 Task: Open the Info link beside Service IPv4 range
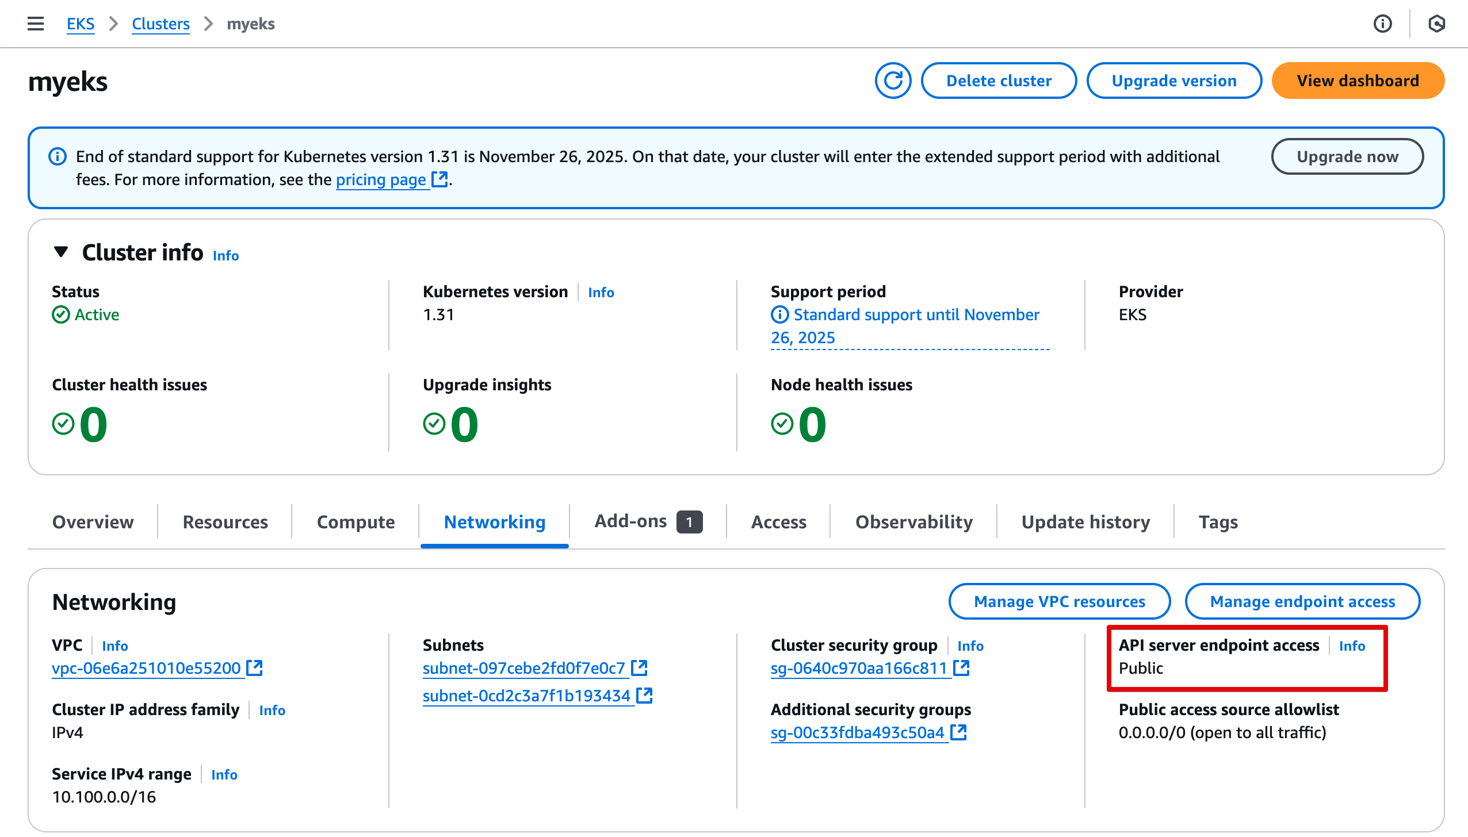click(x=224, y=774)
